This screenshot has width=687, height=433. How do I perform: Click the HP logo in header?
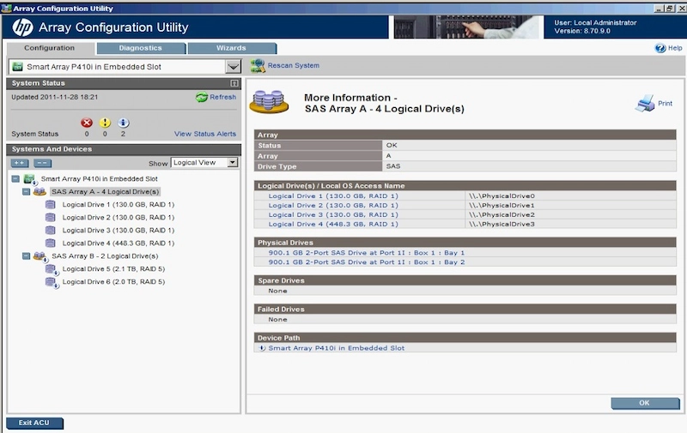(x=23, y=27)
